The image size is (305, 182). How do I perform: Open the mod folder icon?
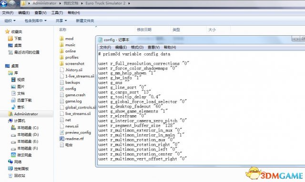click(x=61, y=39)
